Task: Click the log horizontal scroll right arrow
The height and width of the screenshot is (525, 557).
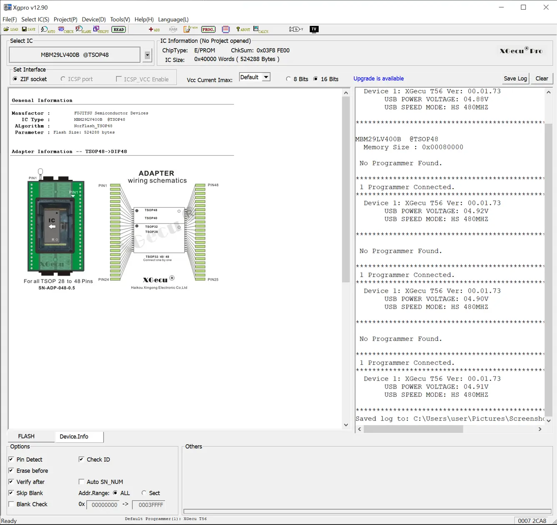Action: click(x=540, y=429)
